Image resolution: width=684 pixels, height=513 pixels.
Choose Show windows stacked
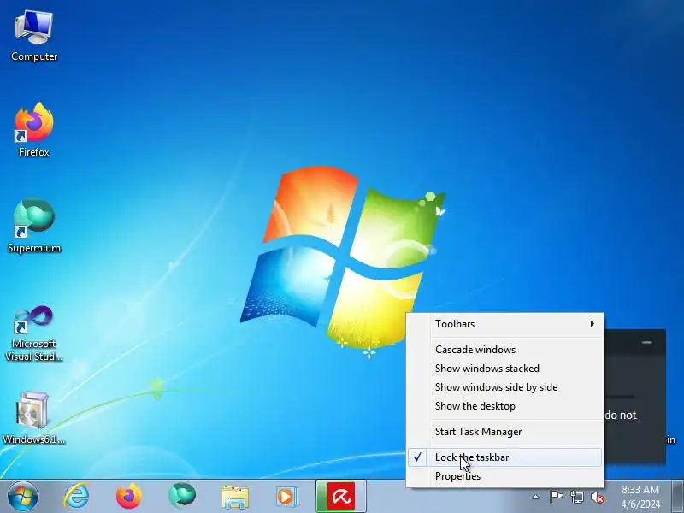[x=506, y=369]
